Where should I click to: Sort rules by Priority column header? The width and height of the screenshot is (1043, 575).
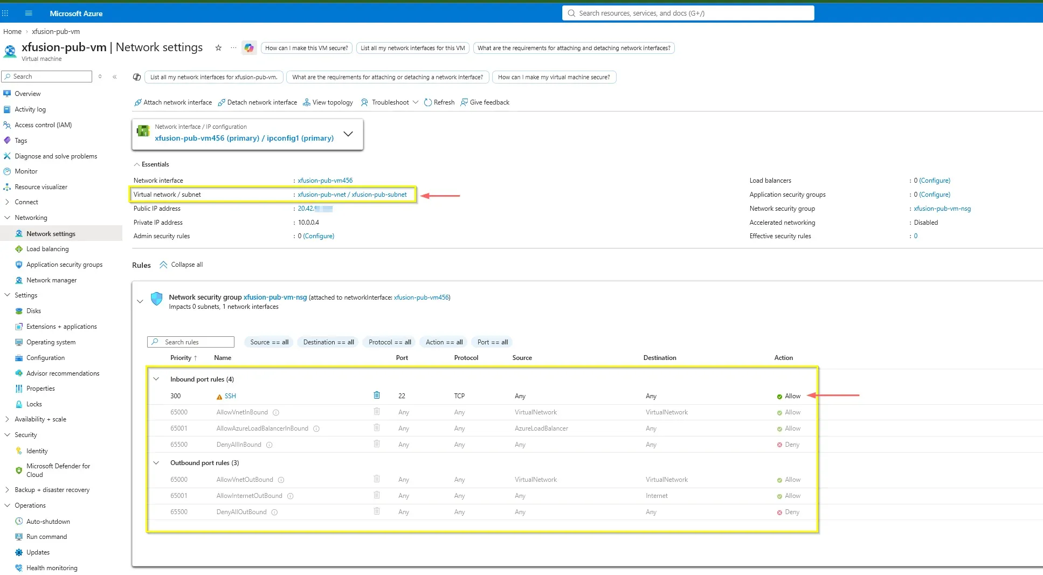183,358
